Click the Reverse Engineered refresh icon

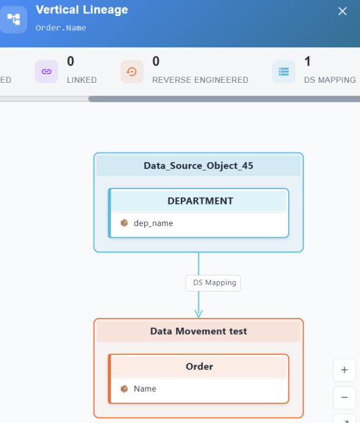click(x=132, y=72)
